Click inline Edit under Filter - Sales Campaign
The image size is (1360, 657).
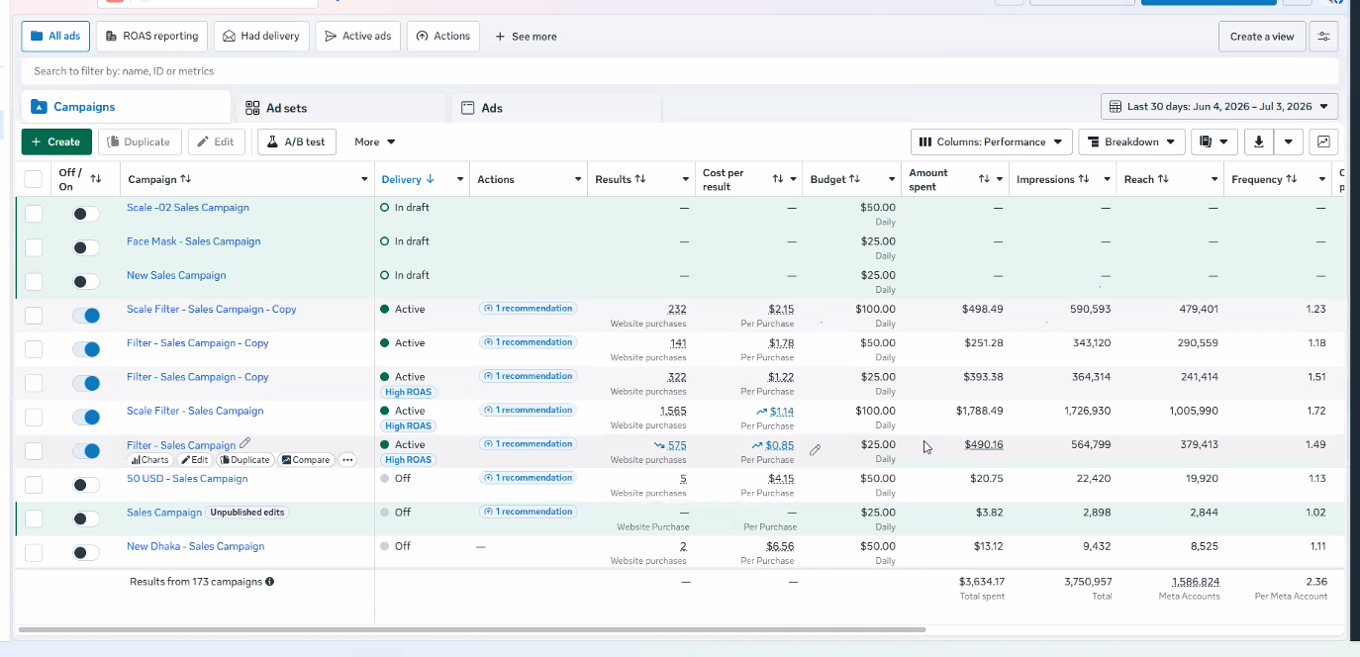195,460
